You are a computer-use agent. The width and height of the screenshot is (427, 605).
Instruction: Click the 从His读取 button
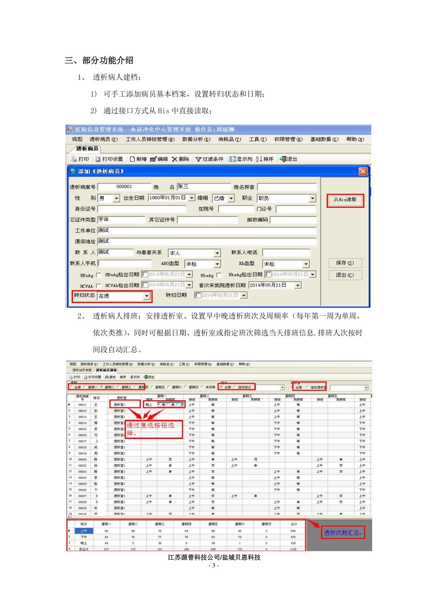click(345, 200)
